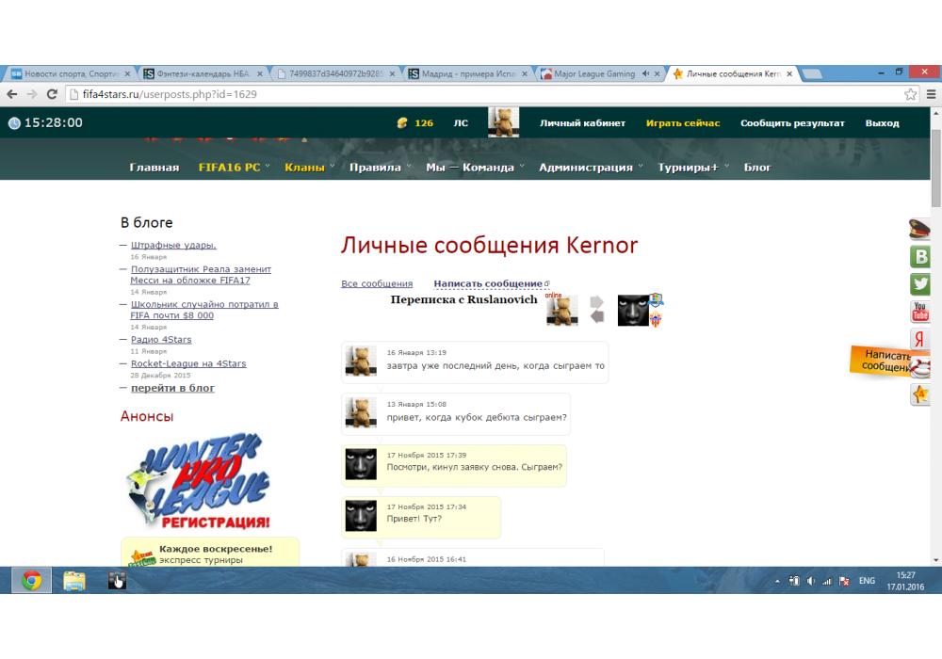Bookmark page with the star icon

pos(911,94)
